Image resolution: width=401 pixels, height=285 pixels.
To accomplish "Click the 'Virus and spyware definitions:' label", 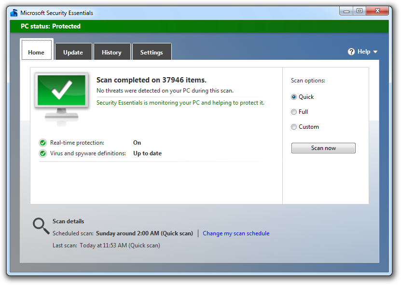I will click(88, 153).
